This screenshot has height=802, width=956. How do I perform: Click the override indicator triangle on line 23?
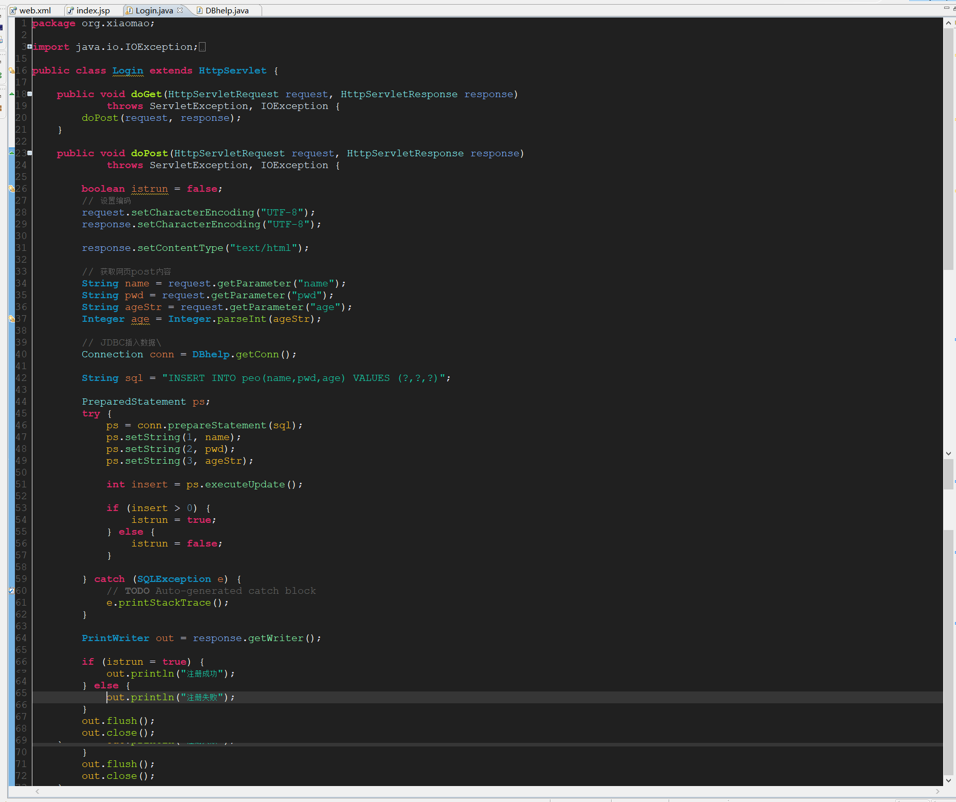pos(11,153)
